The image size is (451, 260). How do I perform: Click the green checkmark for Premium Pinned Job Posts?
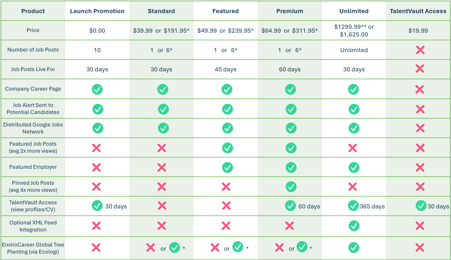coord(291,187)
